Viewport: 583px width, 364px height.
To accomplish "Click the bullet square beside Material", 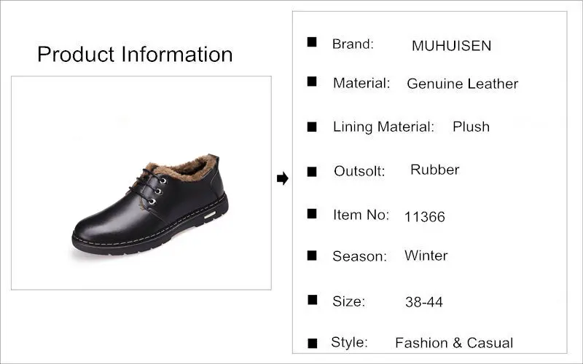I will (312, 82).
